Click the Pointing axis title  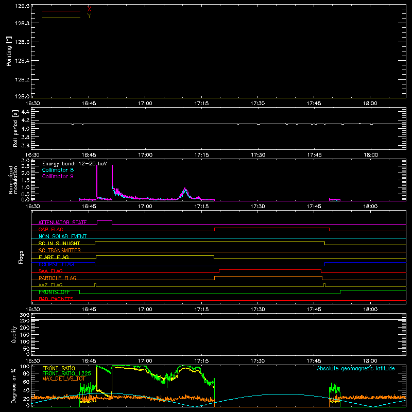pos(9,51)
